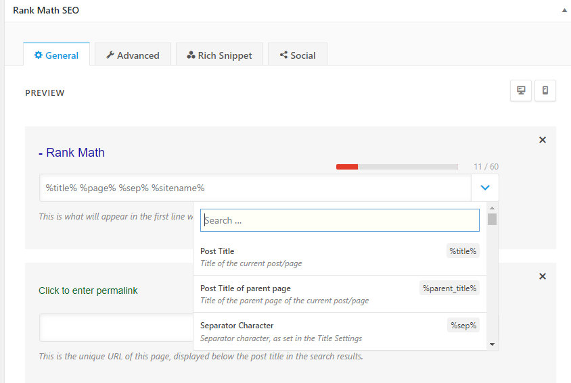Go to the Social tab
571x383 pixels.
(x=298, y=55)
